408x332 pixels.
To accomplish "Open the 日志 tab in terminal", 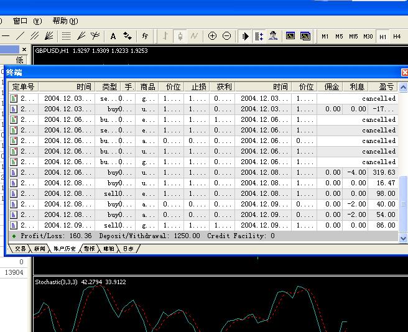I will [127, 249].
